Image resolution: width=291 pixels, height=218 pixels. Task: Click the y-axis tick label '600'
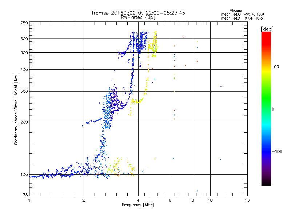24,39
